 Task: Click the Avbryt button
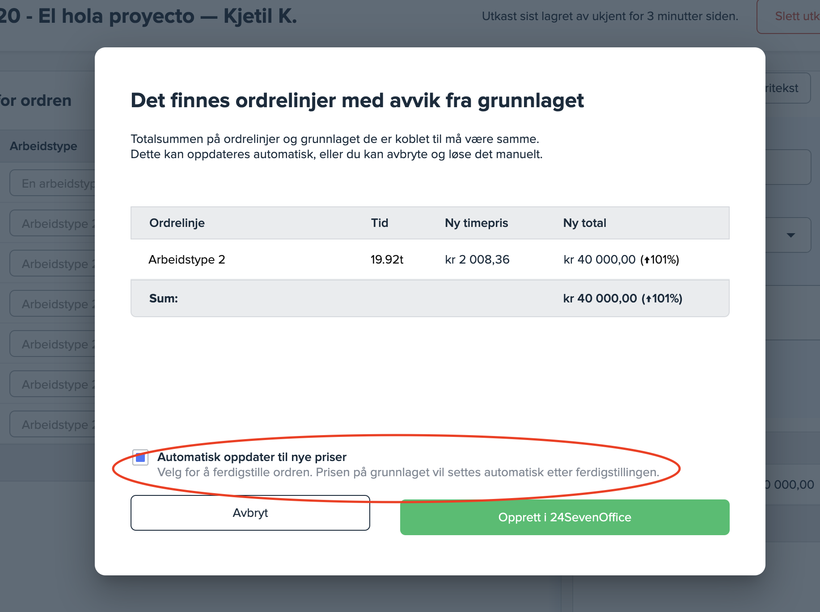tap(250, 513)
